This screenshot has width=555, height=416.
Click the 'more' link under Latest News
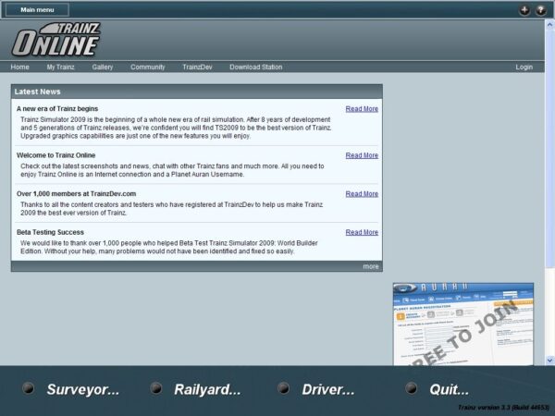tap(370, 266)
